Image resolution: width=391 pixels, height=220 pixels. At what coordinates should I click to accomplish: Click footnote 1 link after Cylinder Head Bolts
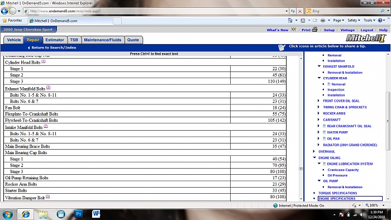44,61
